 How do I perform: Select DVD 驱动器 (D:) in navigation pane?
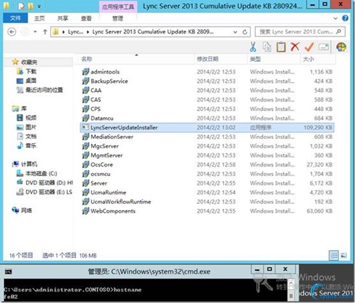[50, 183]
